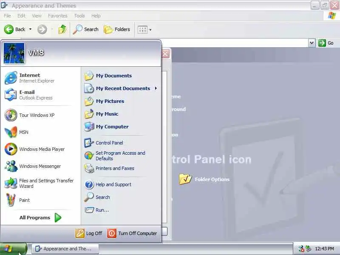Click the system tray clock
The height and width of the screenshot is (255, 340).
[x=324, y=249]
